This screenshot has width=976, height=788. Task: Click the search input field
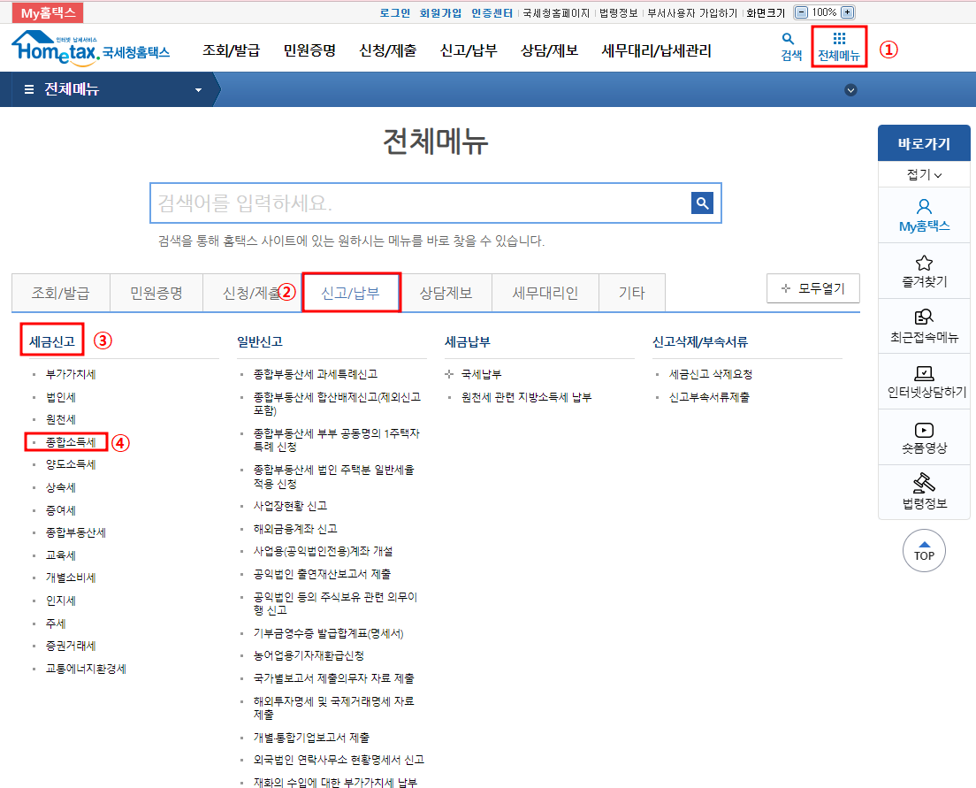tap(398, 203)
